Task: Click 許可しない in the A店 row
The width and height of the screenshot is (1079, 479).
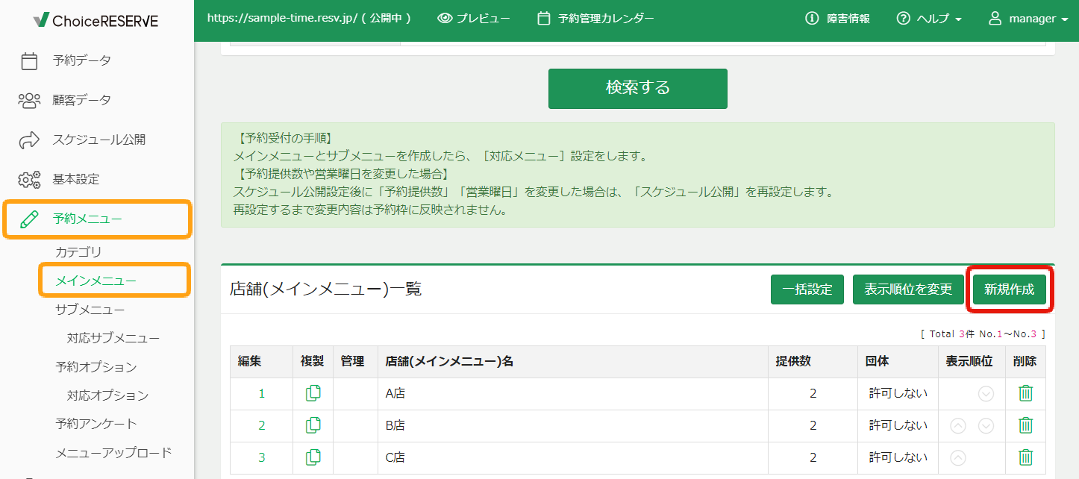Action: tap(898, 394)
